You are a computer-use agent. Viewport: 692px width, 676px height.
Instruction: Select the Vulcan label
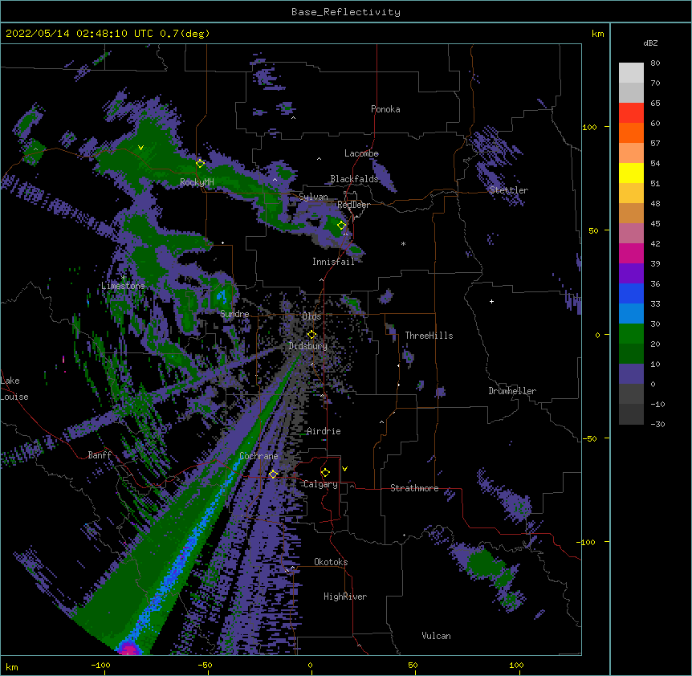point(436,636)
